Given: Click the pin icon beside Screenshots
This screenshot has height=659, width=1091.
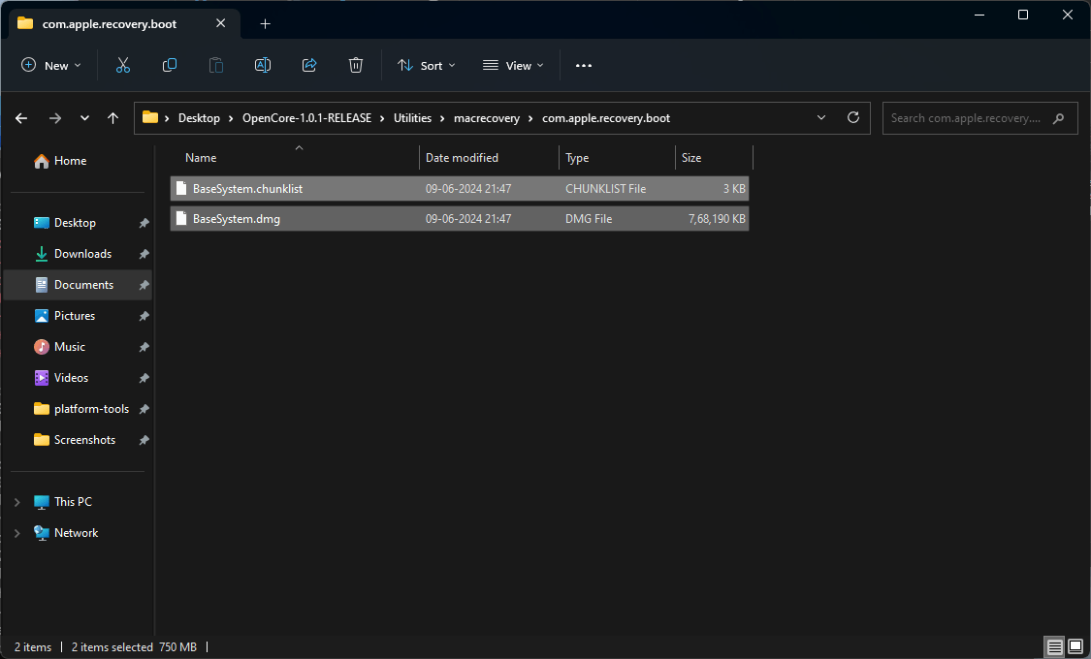Looking at the screenshot, I should 144,440.
